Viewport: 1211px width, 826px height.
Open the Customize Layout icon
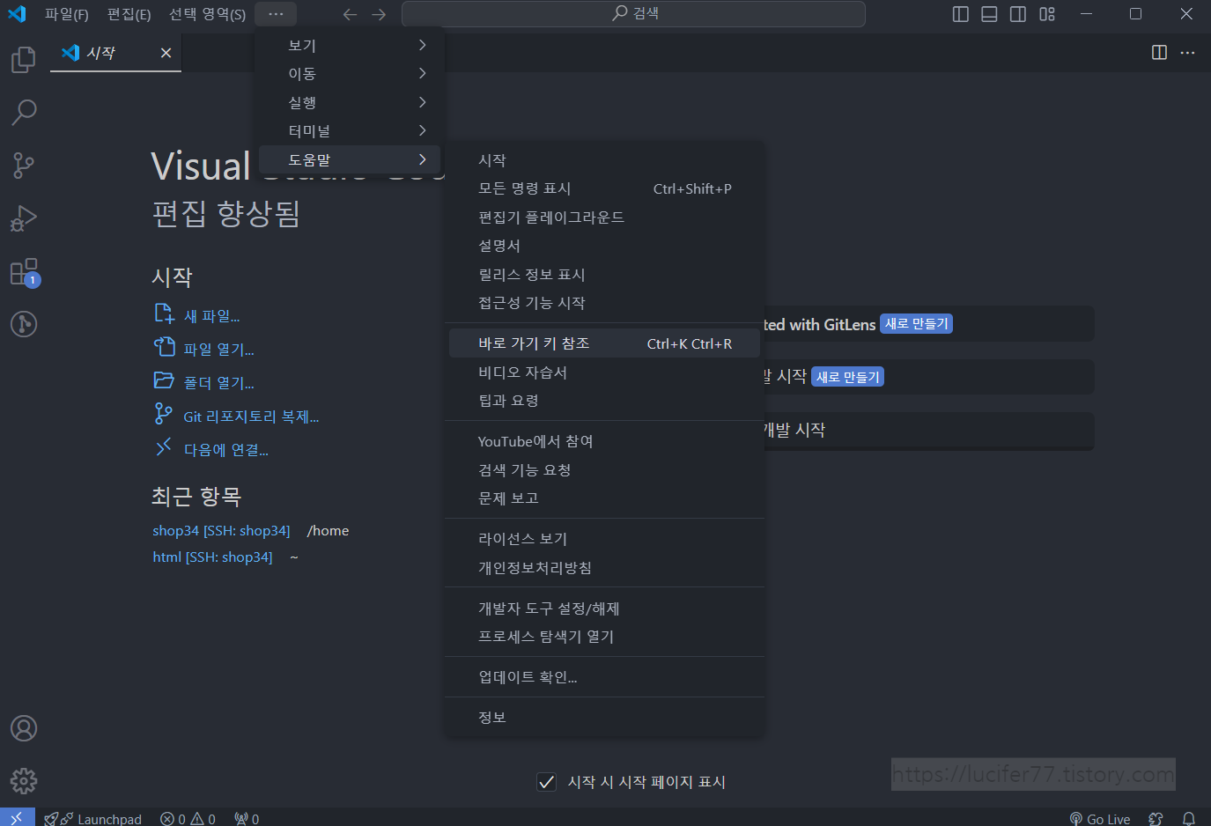click(1047, 14)
